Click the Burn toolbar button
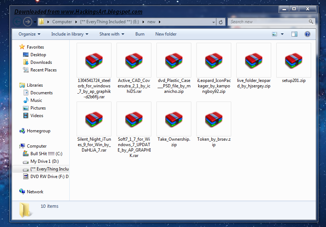Image resolution: width=326 pixels, height=227 pixels. click(140, 34)
